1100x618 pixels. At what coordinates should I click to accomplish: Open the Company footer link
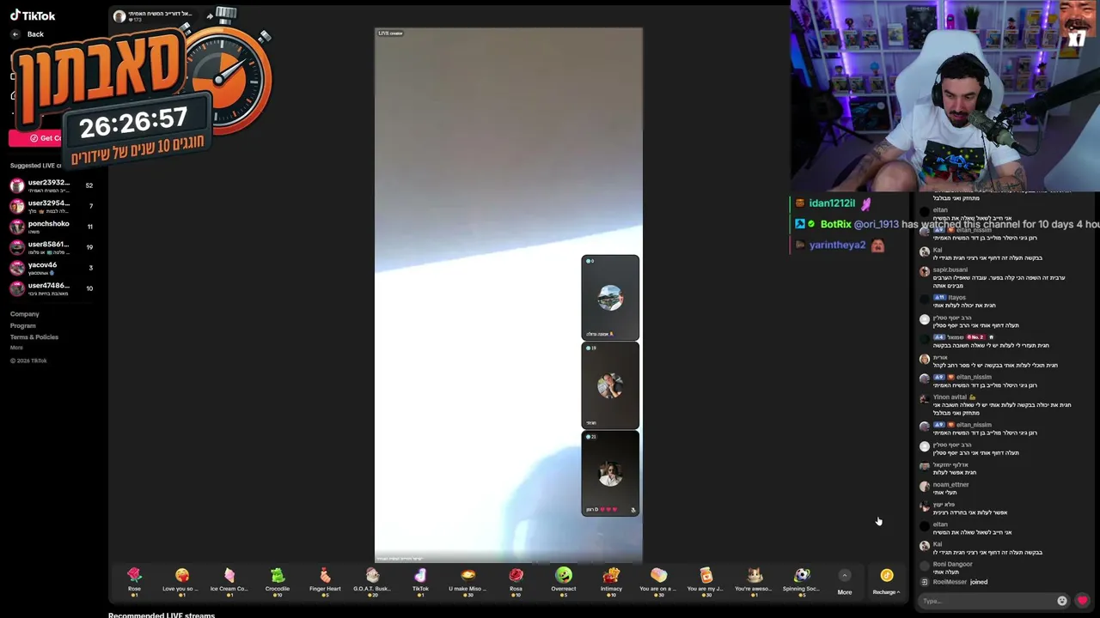(x=25, y=314)
